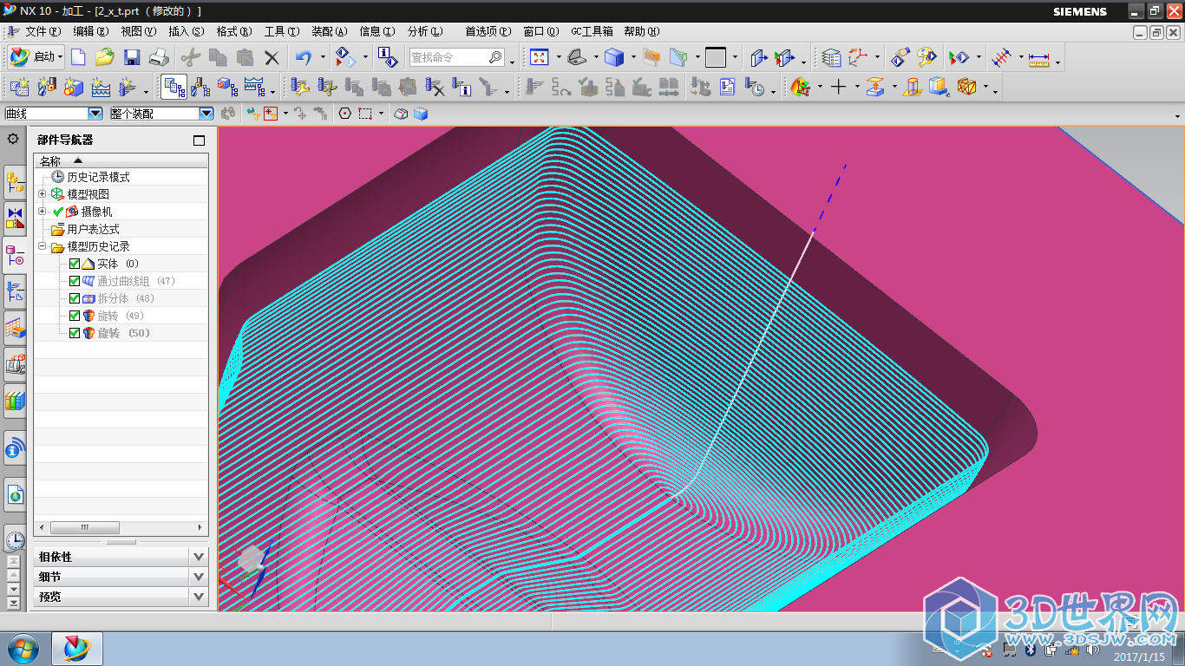Open the History clock sidebar tab
Image resolution: width=1185 pixels, height=666 pixels.
tap(15, 540)
